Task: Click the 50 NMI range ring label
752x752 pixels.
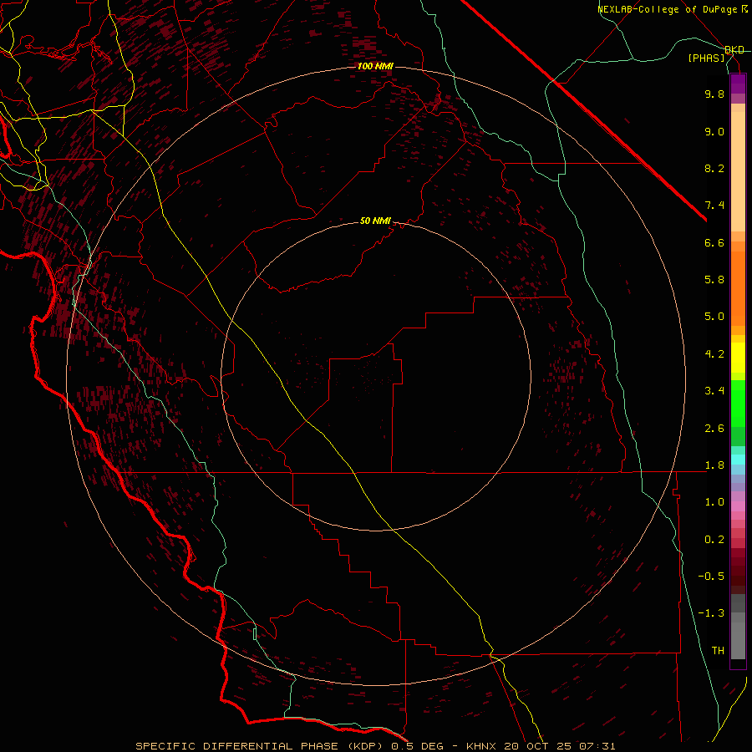Action: coord(375,221)
